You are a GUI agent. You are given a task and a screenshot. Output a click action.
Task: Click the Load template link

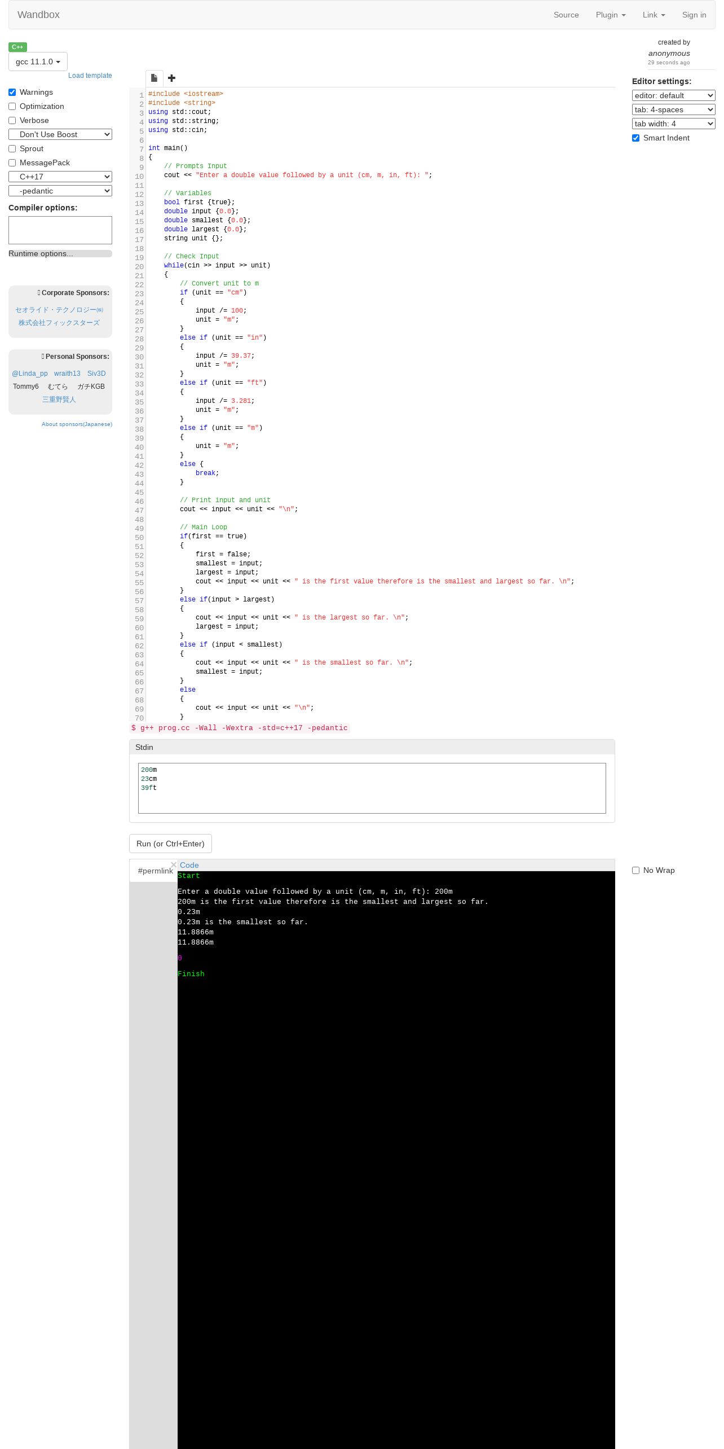click(90, 76)
